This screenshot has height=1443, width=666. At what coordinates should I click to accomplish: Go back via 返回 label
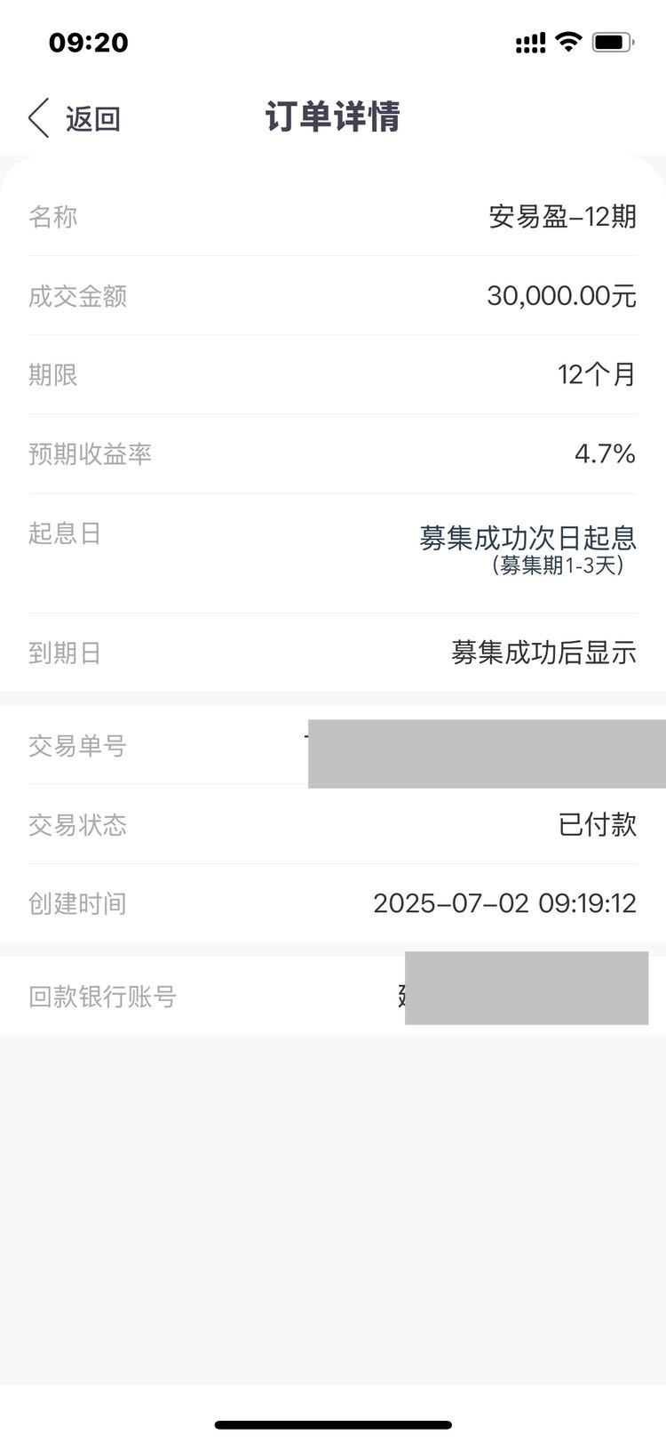coord(92,118)
